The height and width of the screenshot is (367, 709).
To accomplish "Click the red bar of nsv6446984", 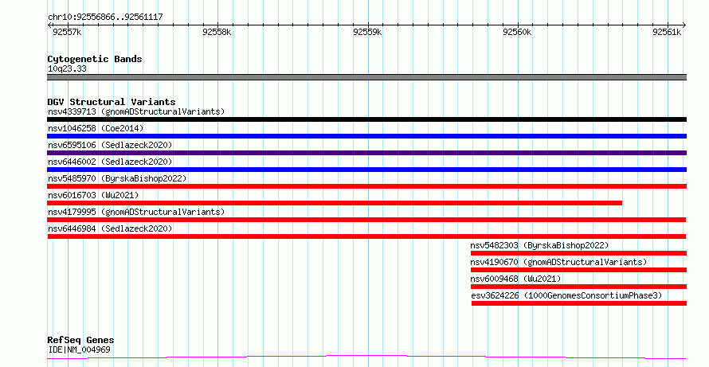I will click(x=366, y=236).
